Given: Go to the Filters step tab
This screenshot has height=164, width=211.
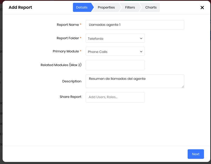Looking at the screenshot, I should pyautogui.click(x=130, y=7).
